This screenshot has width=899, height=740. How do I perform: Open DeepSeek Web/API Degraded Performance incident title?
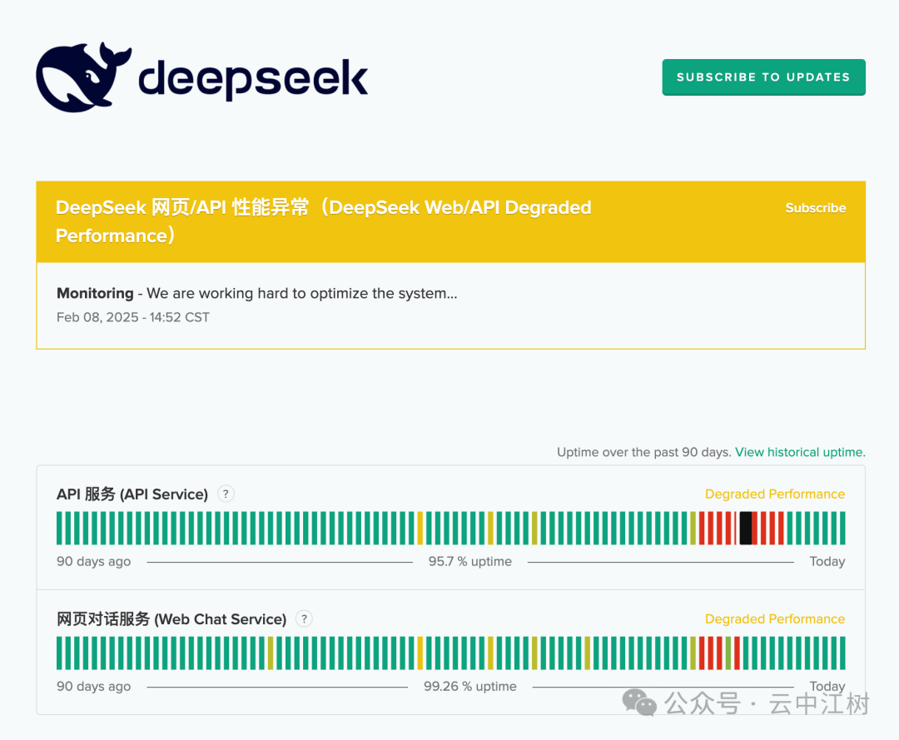coord(323,221)
